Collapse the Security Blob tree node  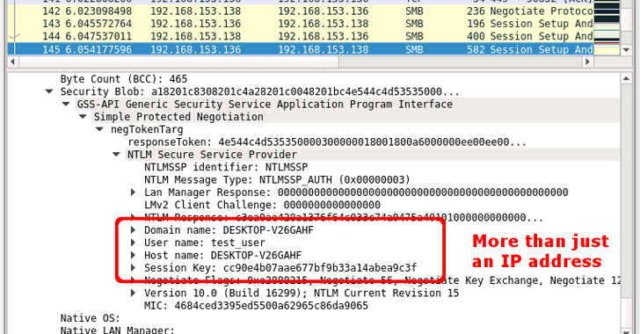click(x=49, y=91)
